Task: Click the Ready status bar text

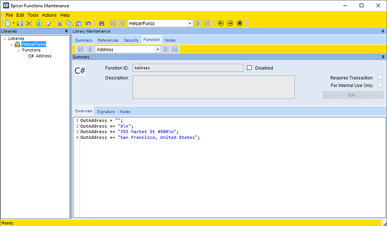Action: 7,223
